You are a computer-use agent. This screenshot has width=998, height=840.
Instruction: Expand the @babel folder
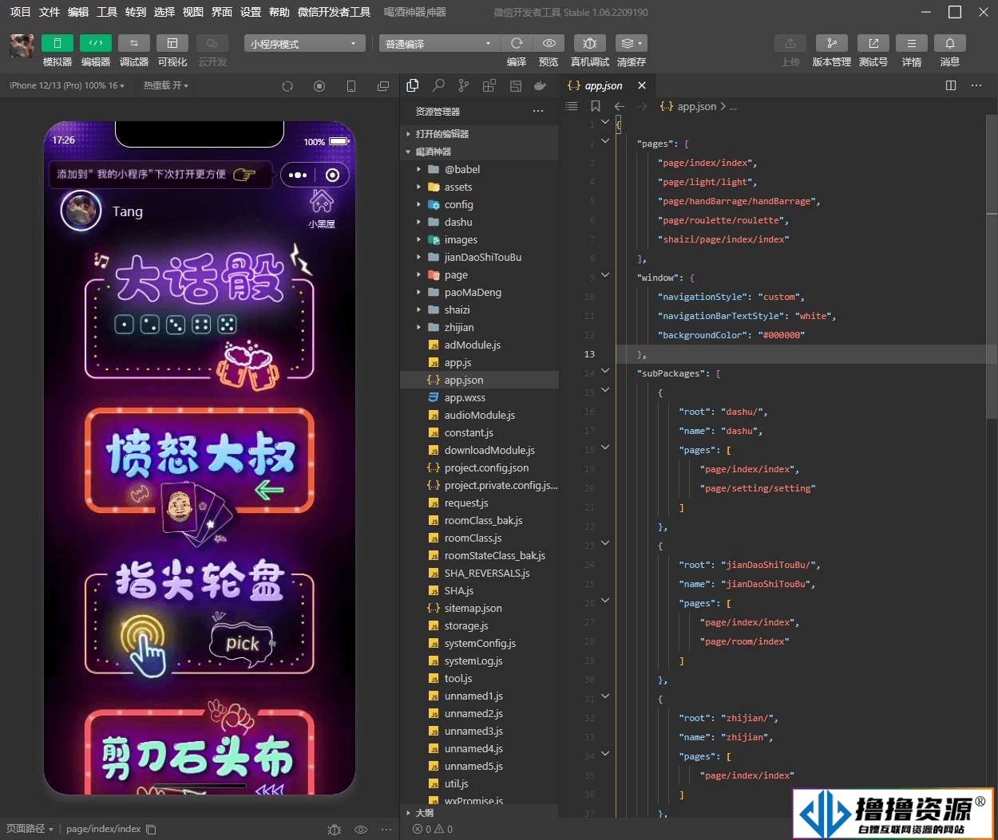coord(479,169)
